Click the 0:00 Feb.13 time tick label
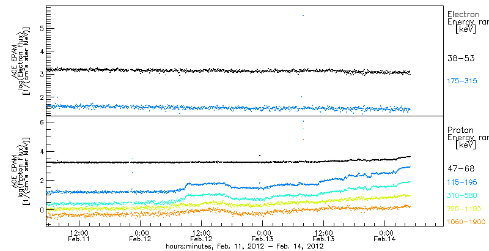This screenshot has width=489, height=251. (263, 236)
